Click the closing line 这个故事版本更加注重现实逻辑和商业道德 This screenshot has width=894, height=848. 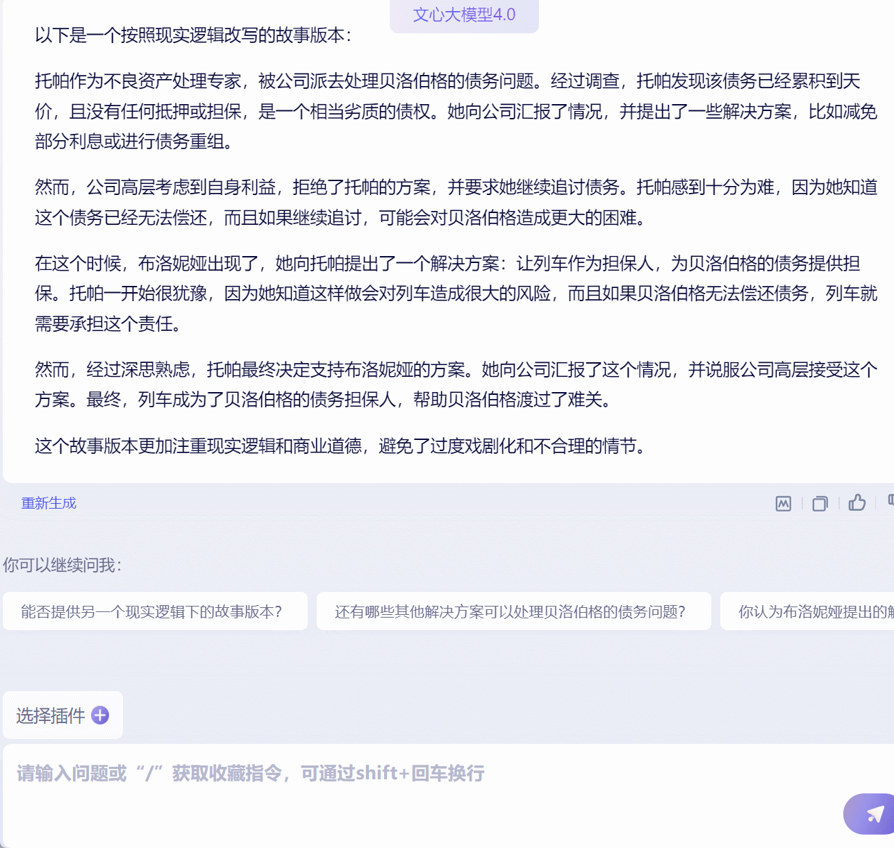pyautogui.click(x=342, y=446)
